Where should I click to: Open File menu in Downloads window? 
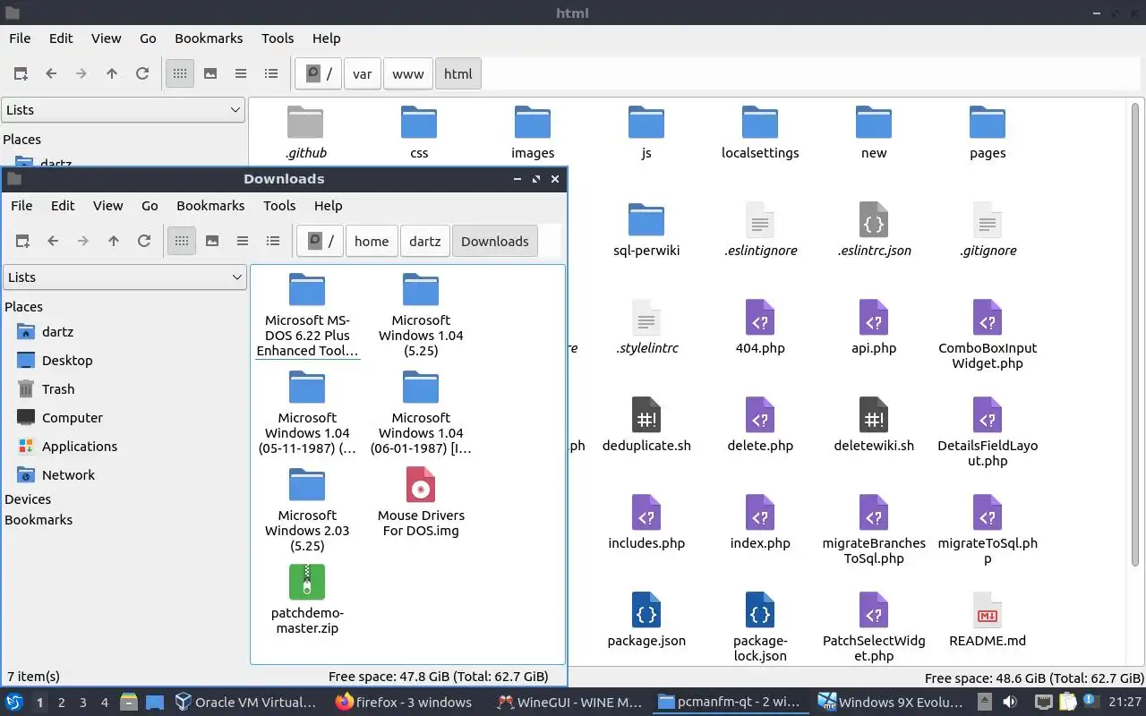pos(21,205)
